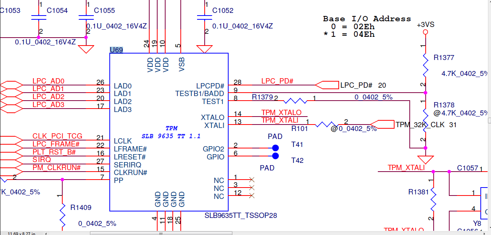Viewport: 491px width, 235px height.
Task: Click the 0 = 02Eh address note
Action: pyautogui.click(x=353, y=27)
